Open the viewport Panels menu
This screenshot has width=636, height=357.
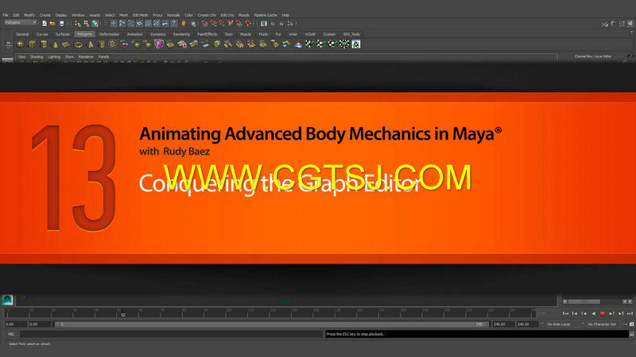(x=103, y=56)
